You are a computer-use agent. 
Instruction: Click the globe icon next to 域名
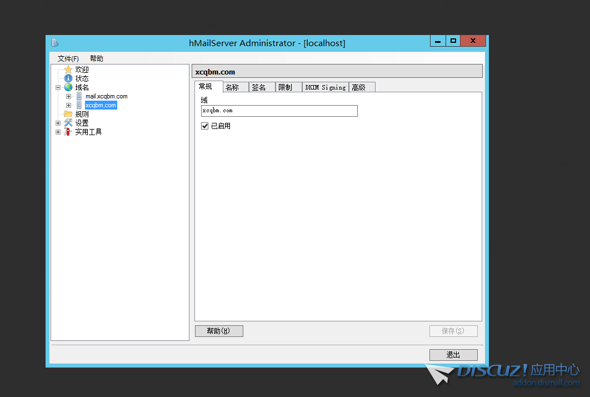coord(68,87)
